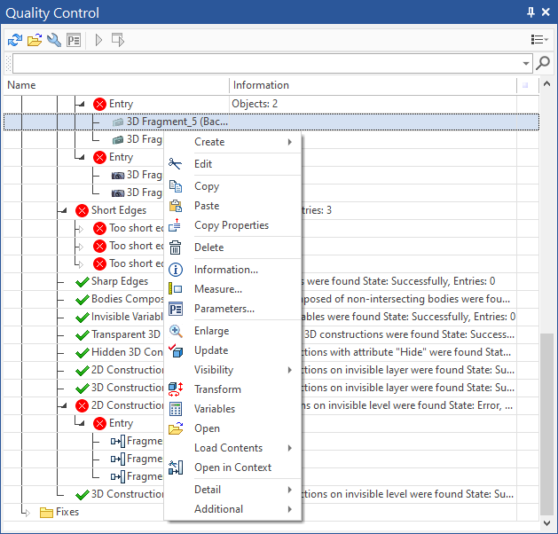The width and height of the screenshot is (558, 534).
Task: Choose Delete in the context menu
Action: click(232, 247)
